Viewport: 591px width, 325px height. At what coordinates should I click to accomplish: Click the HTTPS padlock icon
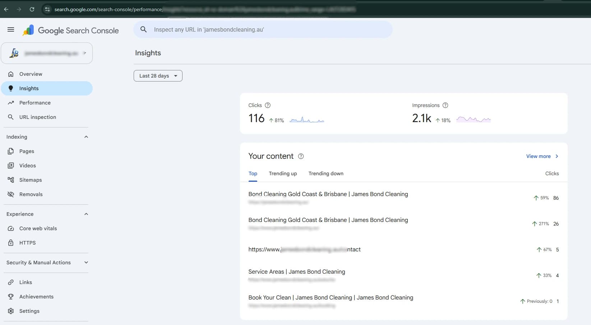click(x=11, y=243)
